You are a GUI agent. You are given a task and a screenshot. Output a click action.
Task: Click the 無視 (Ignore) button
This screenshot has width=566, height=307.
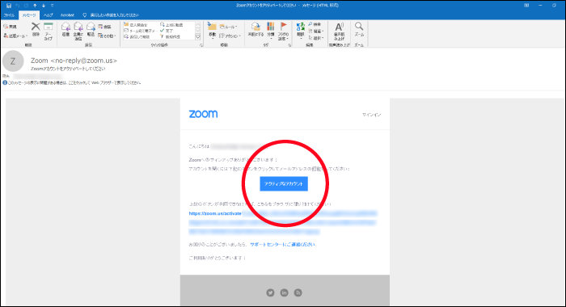coord(10,27)
